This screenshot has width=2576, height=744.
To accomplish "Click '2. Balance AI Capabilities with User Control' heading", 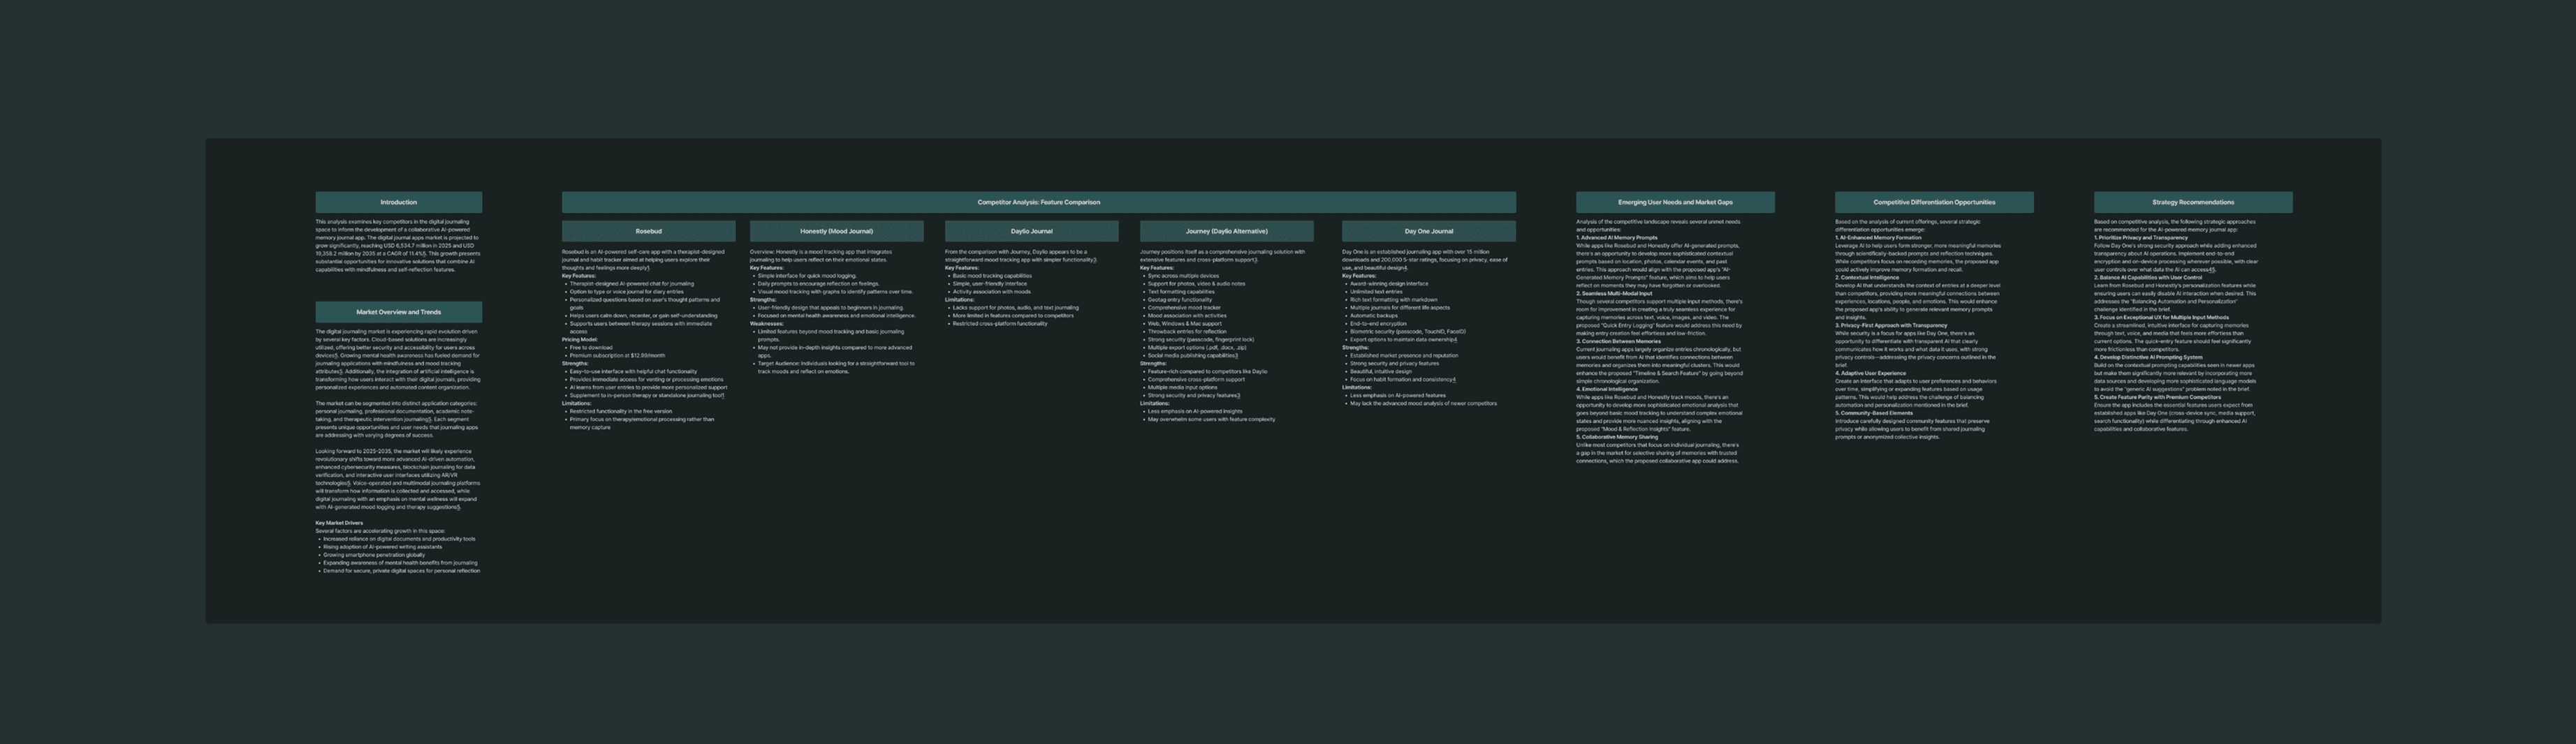I will pos(2148,278).
